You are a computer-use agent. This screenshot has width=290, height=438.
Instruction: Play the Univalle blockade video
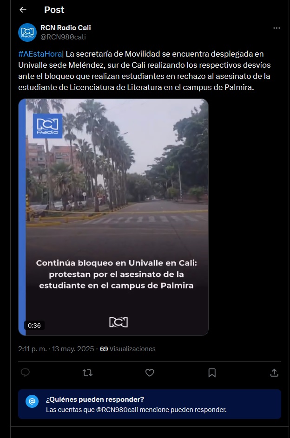113,217
